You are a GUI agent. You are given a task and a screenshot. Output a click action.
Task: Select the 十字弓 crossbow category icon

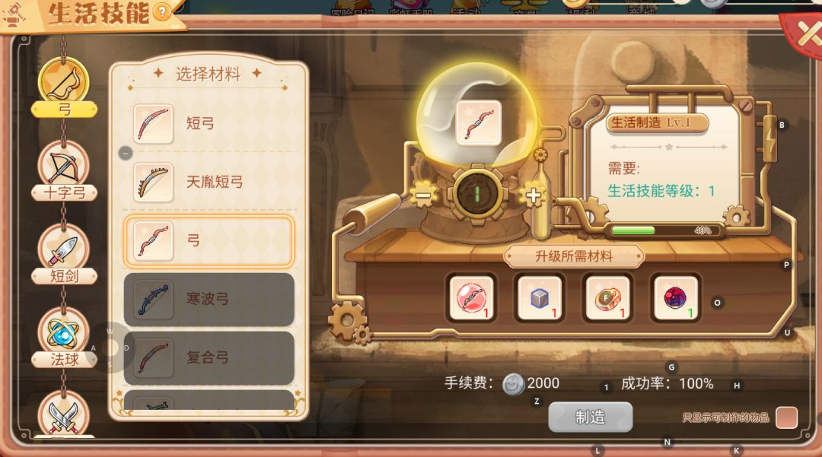point(63,166)
